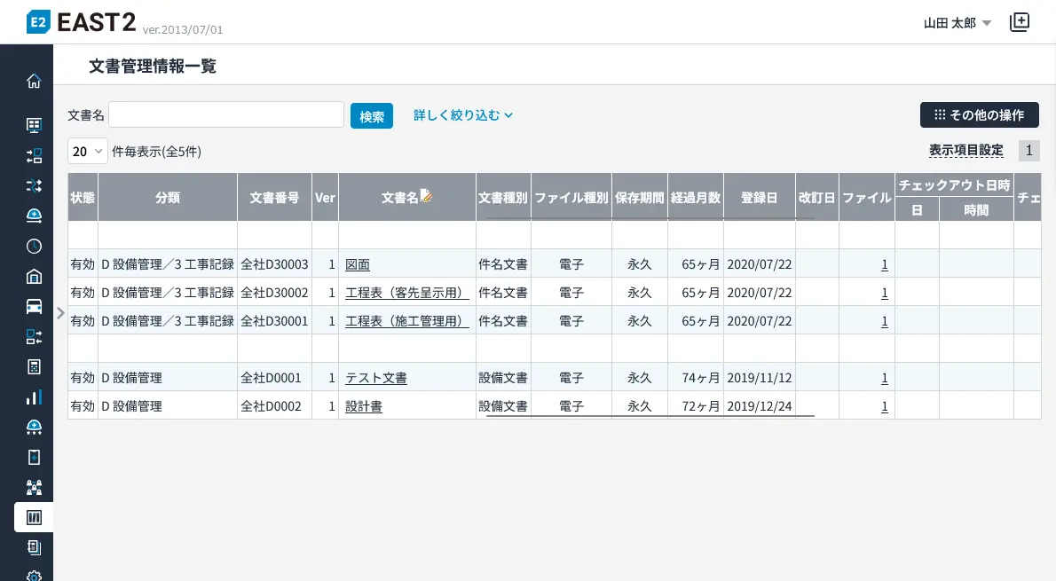
Task: Click the add-window icon at top right
Action: click(x=1020, y=23)
